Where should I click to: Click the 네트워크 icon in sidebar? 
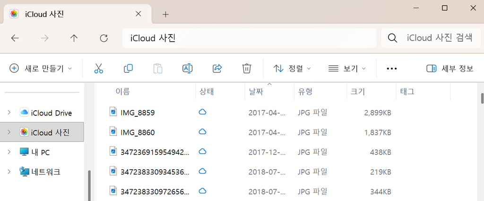tap(24, 171)
